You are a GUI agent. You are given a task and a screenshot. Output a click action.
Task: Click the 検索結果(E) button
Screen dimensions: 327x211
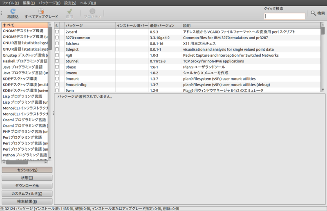[27, 202]
